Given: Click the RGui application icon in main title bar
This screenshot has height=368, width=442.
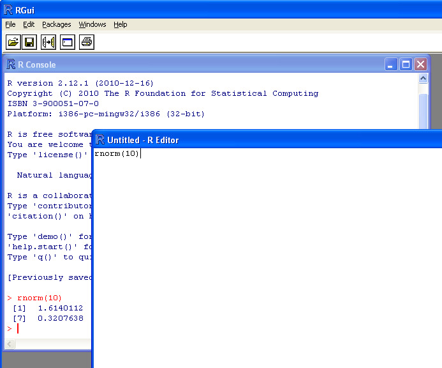Looking at the screenshot, I should click(x=8, y=9).
